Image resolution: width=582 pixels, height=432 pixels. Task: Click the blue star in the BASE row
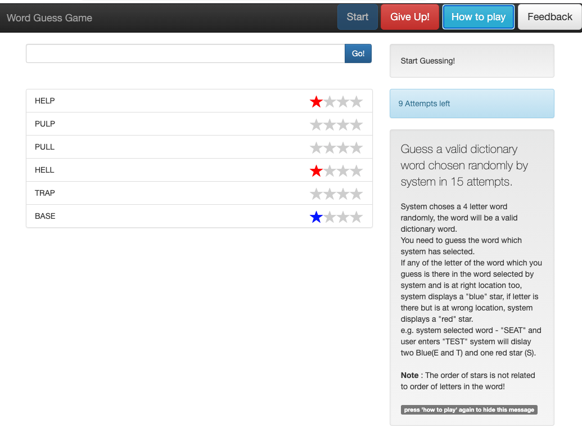tap(316, 217)
